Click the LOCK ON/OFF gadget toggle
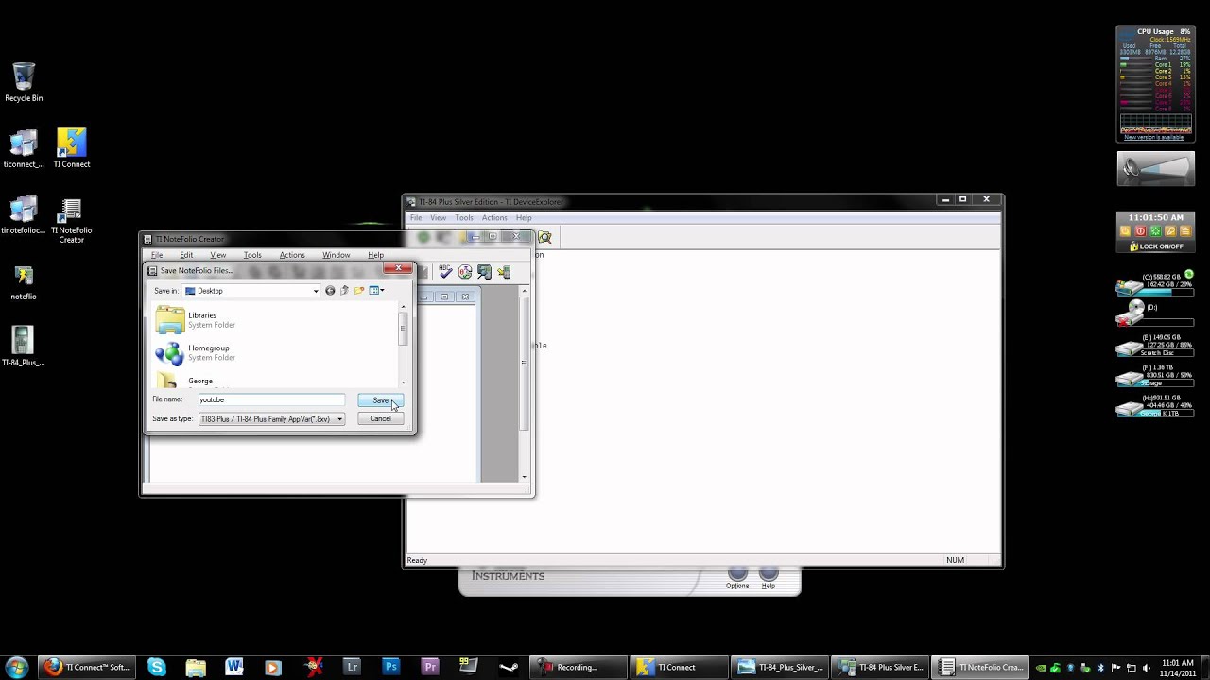Image resolution: width=1210 pixels, height=680 pixels. click(x=1156, y=246)
